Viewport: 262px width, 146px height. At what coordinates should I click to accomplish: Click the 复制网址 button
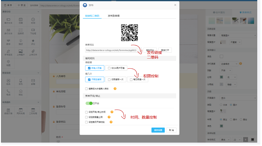tap(150, 50)
